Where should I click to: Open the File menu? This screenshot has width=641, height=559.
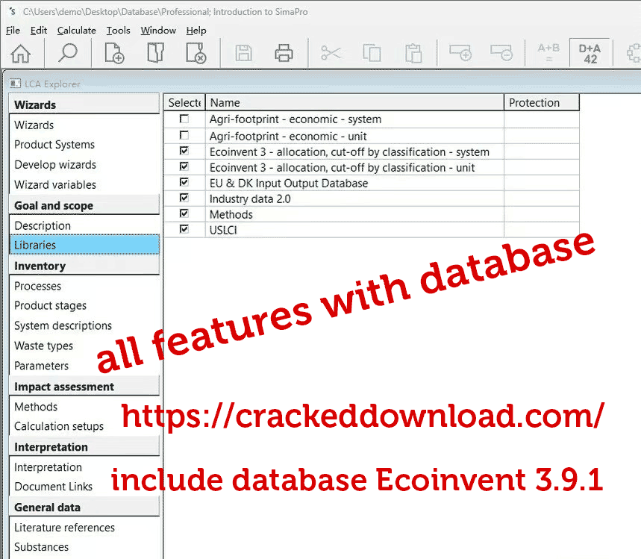(13, 31)
